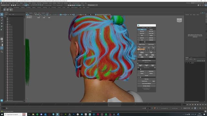This screenshot has width=207, height=116.
Task: Click the Save Scene icon
Action: pos(15,5)
